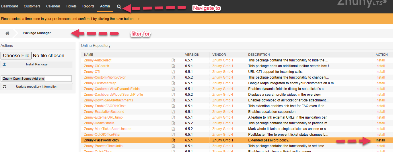Open PDF documentation icon for Znuny-PasswordPolicy
Screen dimensions: 393x152
tap(173, 140)
